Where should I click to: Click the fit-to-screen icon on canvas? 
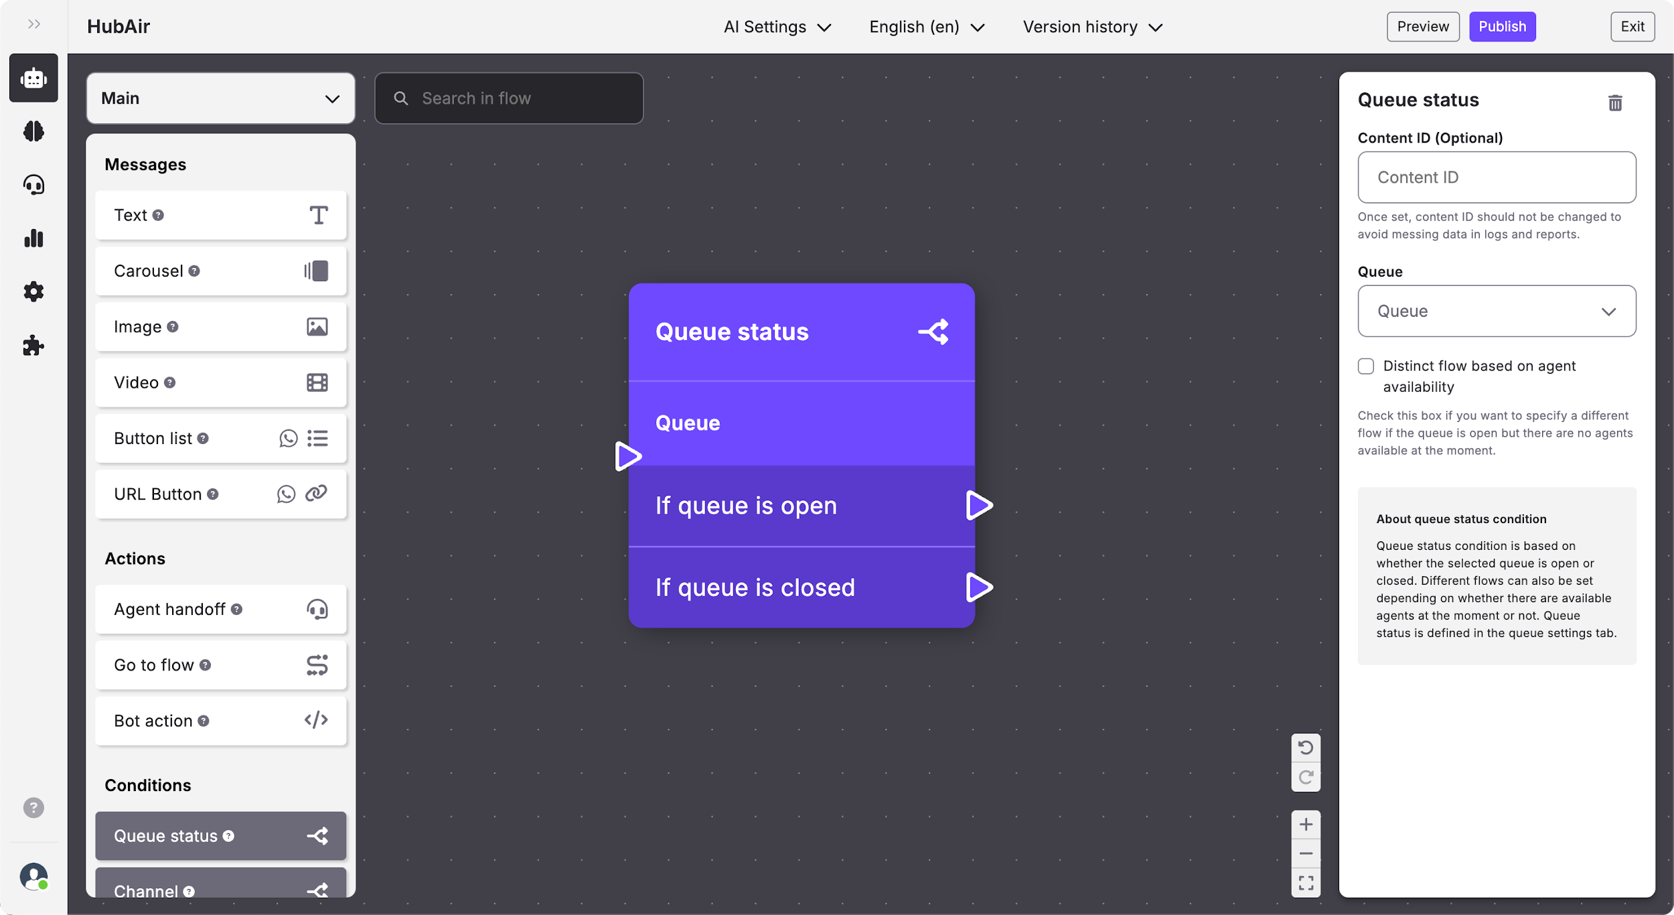point(1305,883)
